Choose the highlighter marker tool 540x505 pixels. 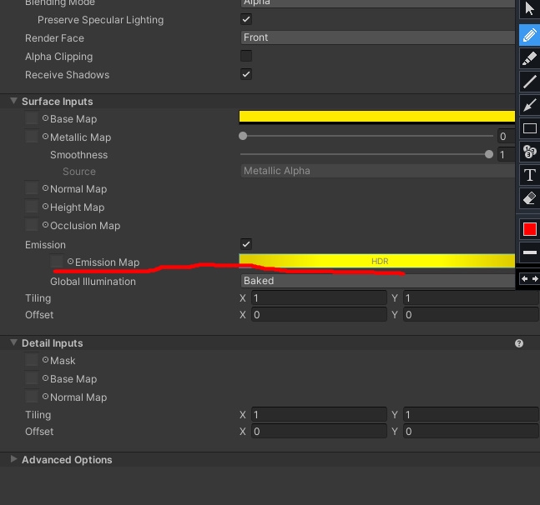coord(529,57)
